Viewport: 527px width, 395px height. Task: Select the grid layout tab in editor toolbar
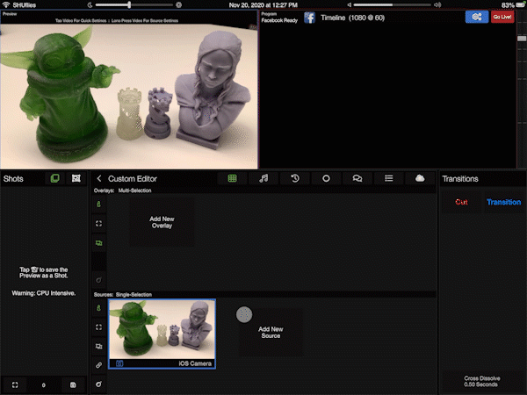pyautogui.click(x=232, y=178)
